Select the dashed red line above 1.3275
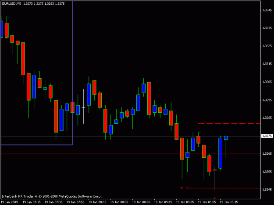Viewport: 274px width, 205px height. pyautogui.click(x=229, y=124)
